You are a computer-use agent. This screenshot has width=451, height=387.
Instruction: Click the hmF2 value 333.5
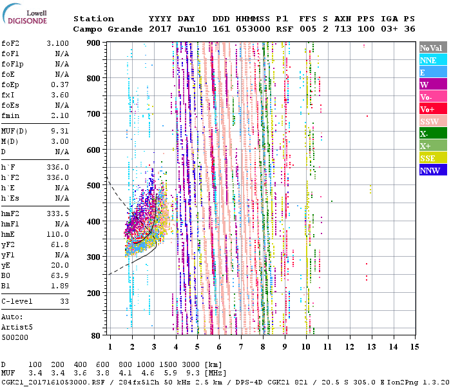point(58,212)
